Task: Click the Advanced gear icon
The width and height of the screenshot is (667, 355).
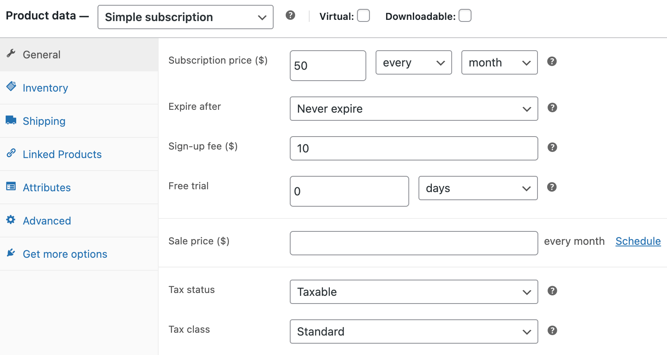Action: pyautogui.click(x=11, y=220)
